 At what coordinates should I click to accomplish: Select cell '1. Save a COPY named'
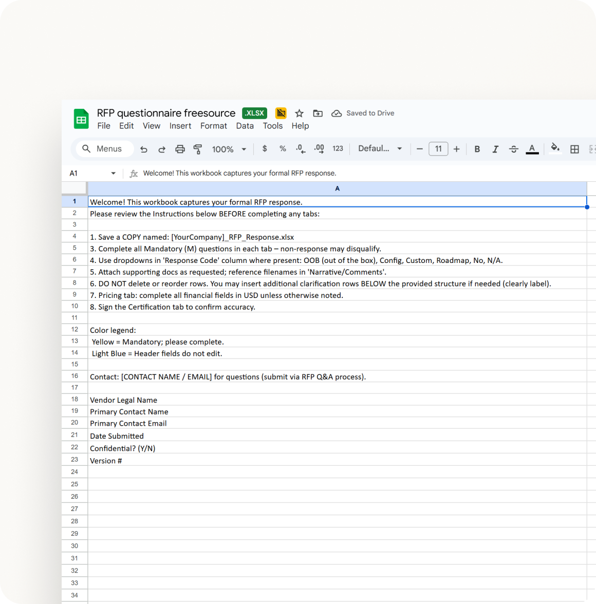point(337,237)
